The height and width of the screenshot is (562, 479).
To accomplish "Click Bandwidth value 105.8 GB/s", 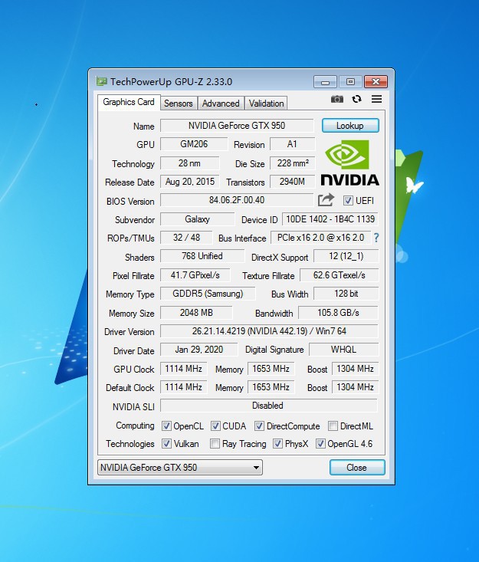I will pyautogui.click(x=338, y=313).
